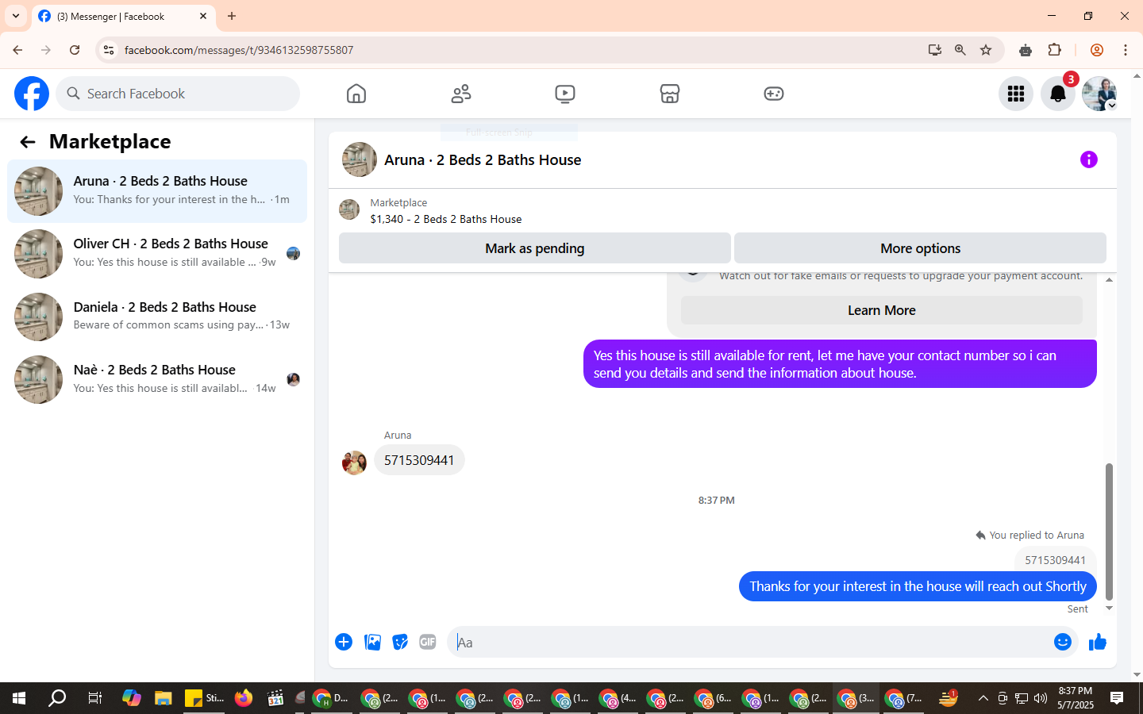Click the Mark as pending button
This screenshot has width=1143, height=714.
(534, 248)
